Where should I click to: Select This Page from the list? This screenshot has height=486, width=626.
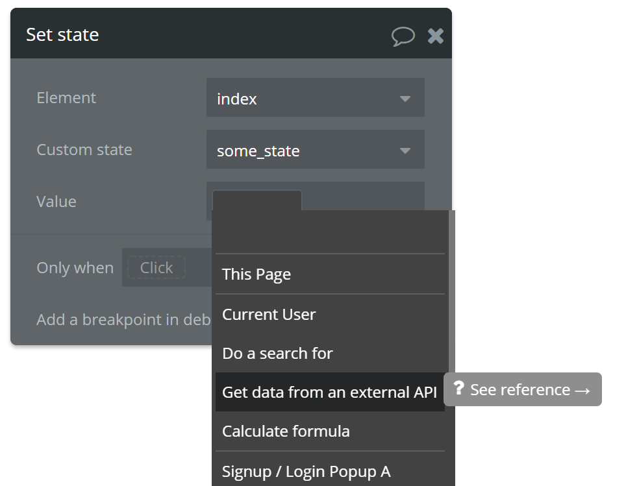(330, 274)
